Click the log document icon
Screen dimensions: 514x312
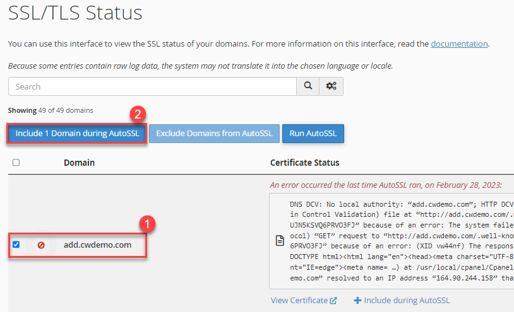tap(278, 240)
